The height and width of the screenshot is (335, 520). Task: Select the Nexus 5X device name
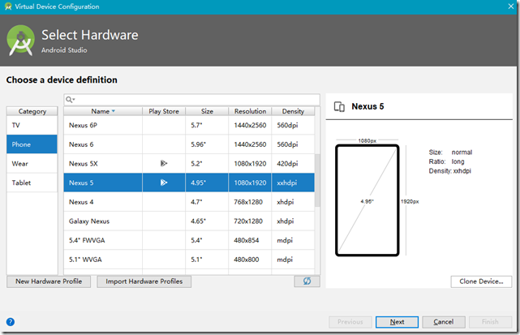(x=84, y=164)
